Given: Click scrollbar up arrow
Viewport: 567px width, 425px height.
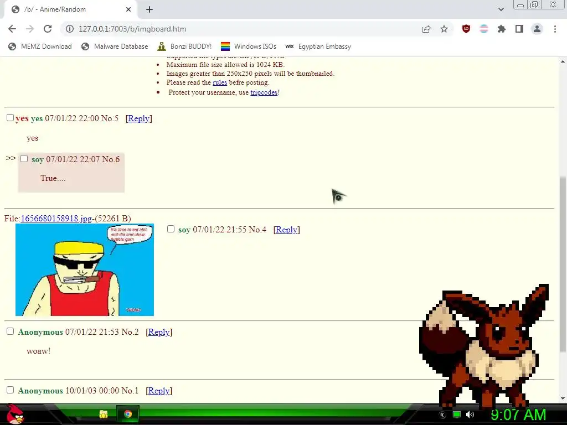Looking at the screenshot, I should [563, 61].
